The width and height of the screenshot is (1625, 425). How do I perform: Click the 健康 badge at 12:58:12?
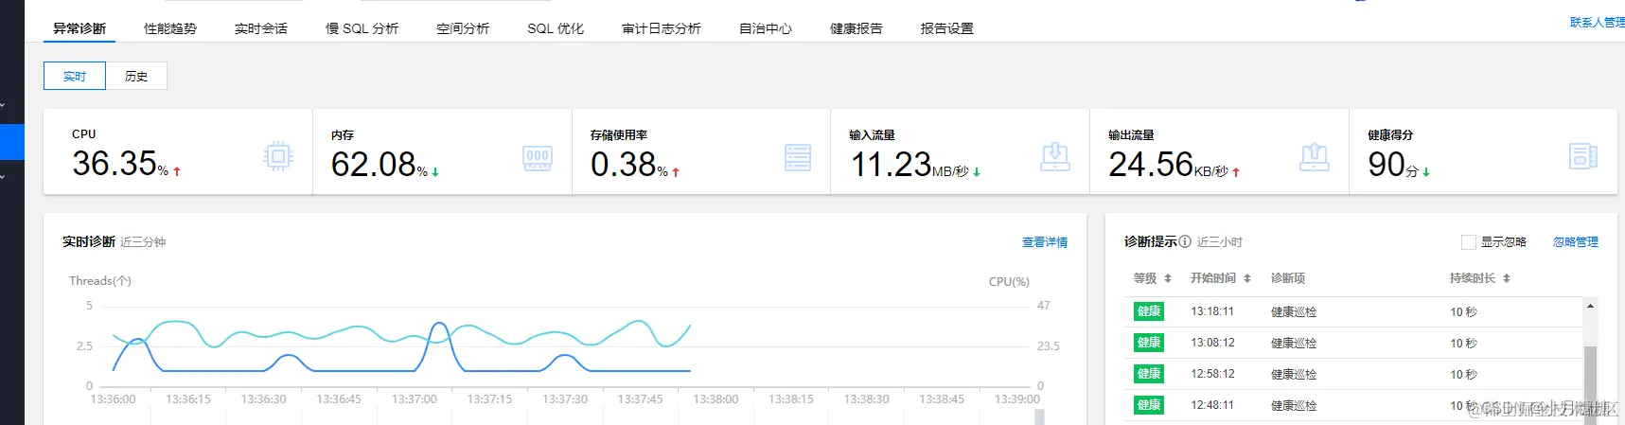[1149, 374]
